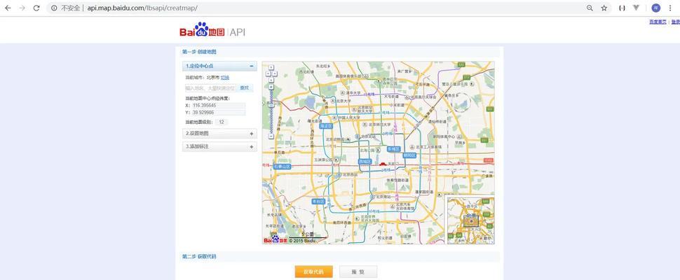Click the 第一步 创建地图 heading

click(199, 52)
